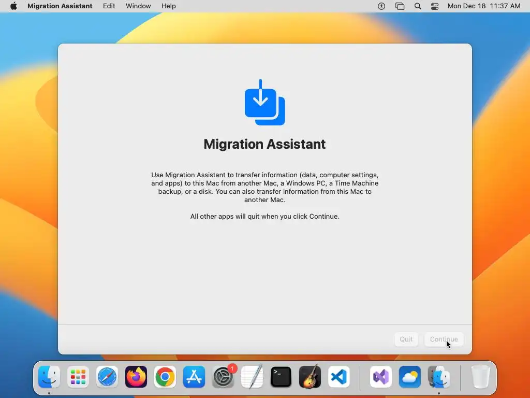The width and height of the screenshot is (530, 398).
Task: Launch Firefox from the Dock
Action: click(136, 377)
